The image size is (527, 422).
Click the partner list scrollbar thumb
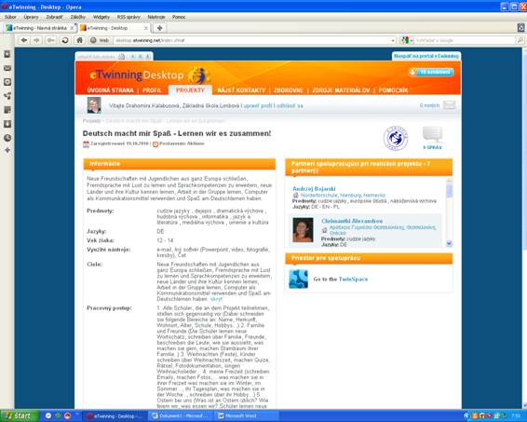[450, 191]
